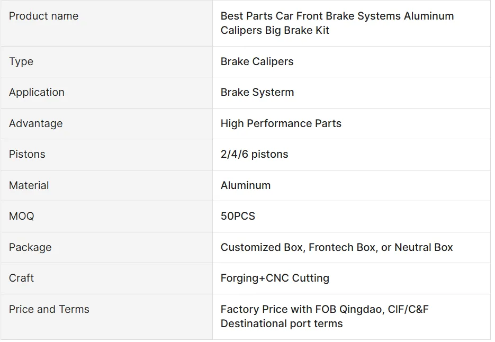The height and width of the screenshot is (342, 495).
Task: Click the Package row label
Action: coord(30,247)
